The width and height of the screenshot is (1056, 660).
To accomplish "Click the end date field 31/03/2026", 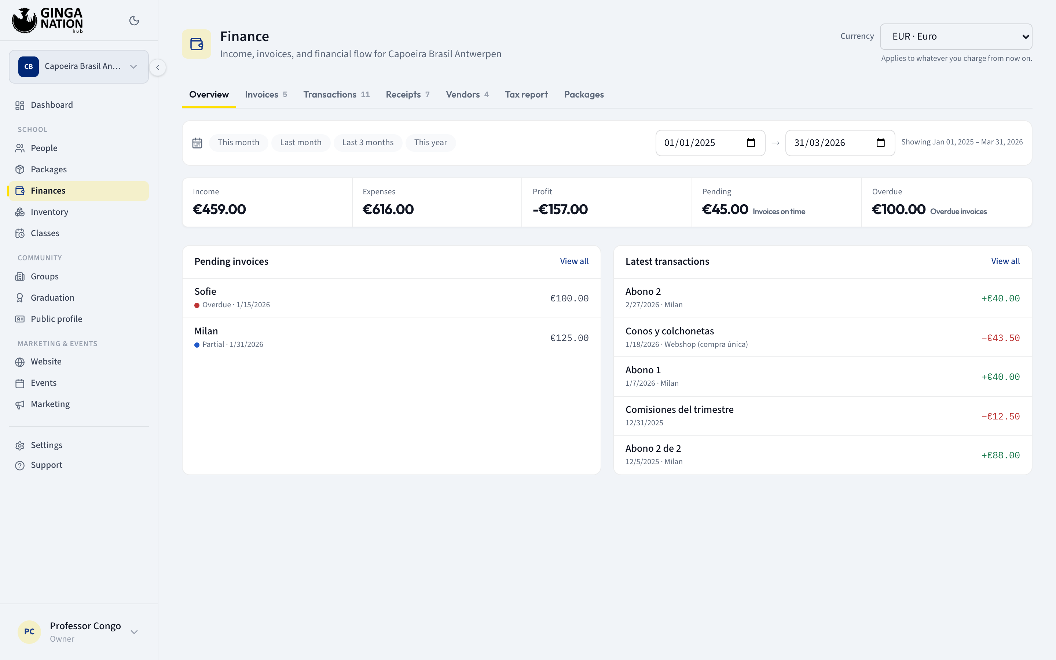I will pos(840,143).
